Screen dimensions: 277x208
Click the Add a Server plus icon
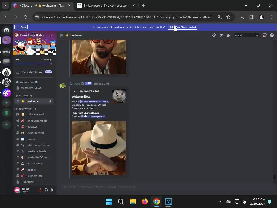[6, 103]
